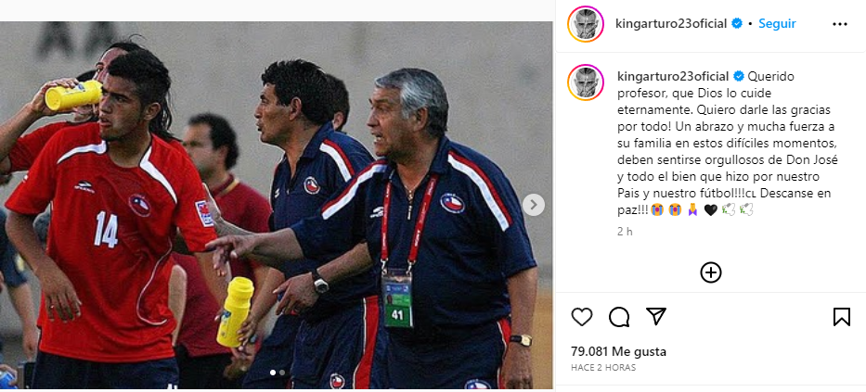The height and width of the screenshot is (392, 866).
Task: Open the verified badge in the caption
Action: coord(739,76)
